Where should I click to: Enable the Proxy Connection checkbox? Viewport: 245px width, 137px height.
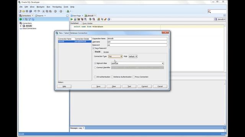pos(134,77)
